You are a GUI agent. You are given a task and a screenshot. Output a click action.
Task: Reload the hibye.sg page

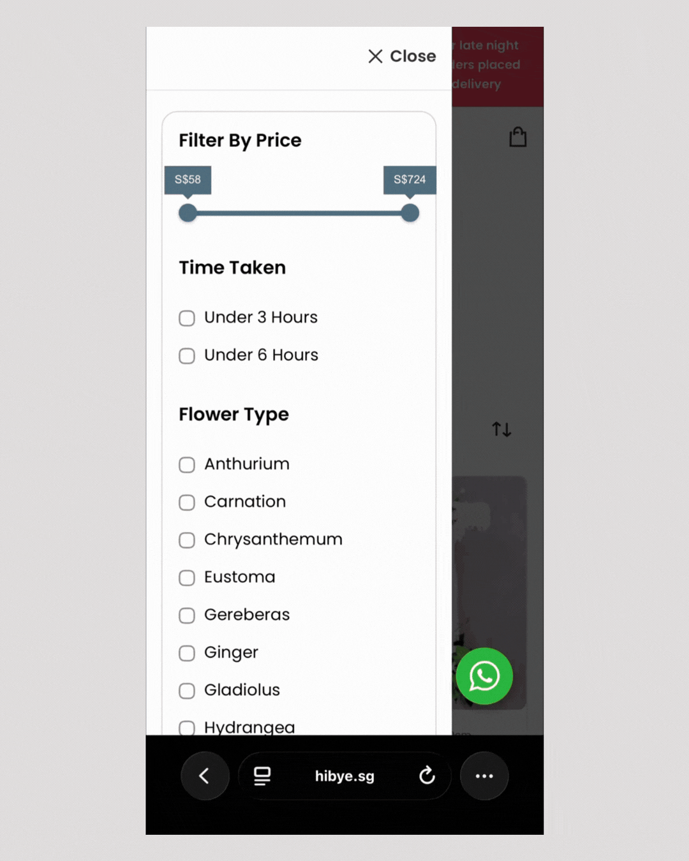click(x=427, y=776)
